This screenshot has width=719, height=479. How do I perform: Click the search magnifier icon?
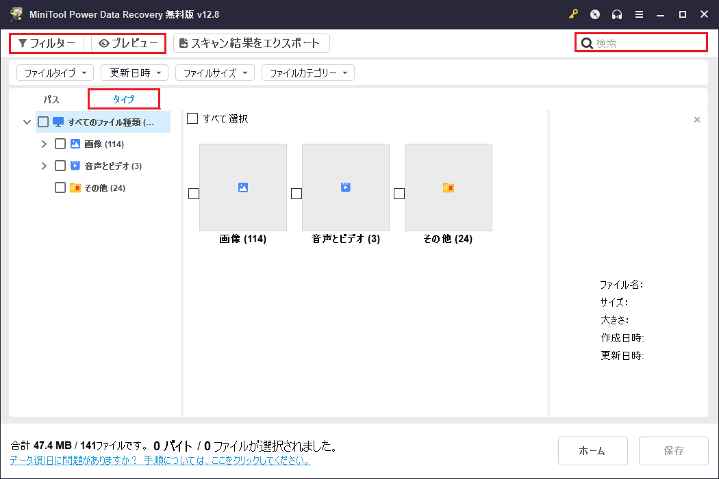pos(588,42)
